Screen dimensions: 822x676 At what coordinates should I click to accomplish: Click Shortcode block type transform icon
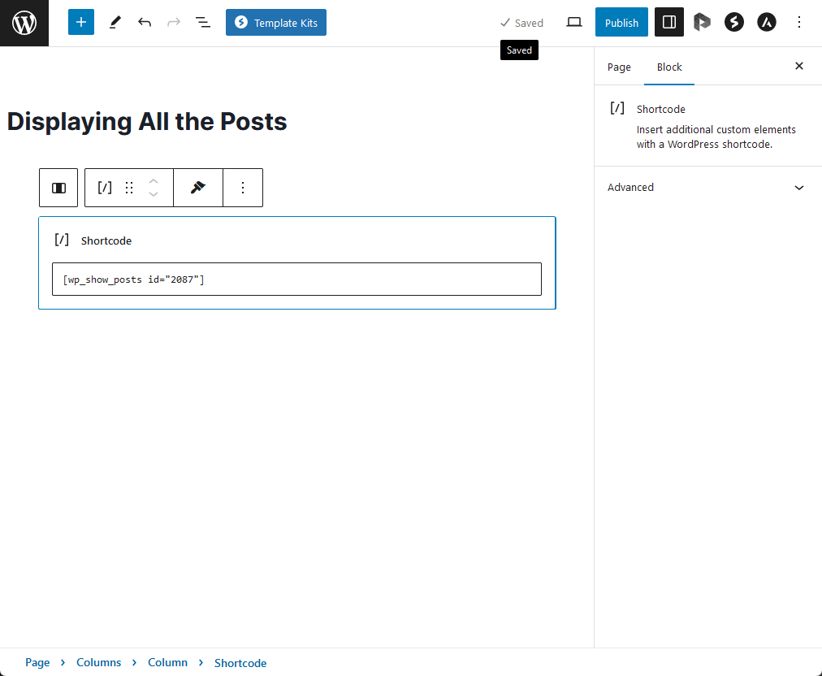[x=105, y=188]
